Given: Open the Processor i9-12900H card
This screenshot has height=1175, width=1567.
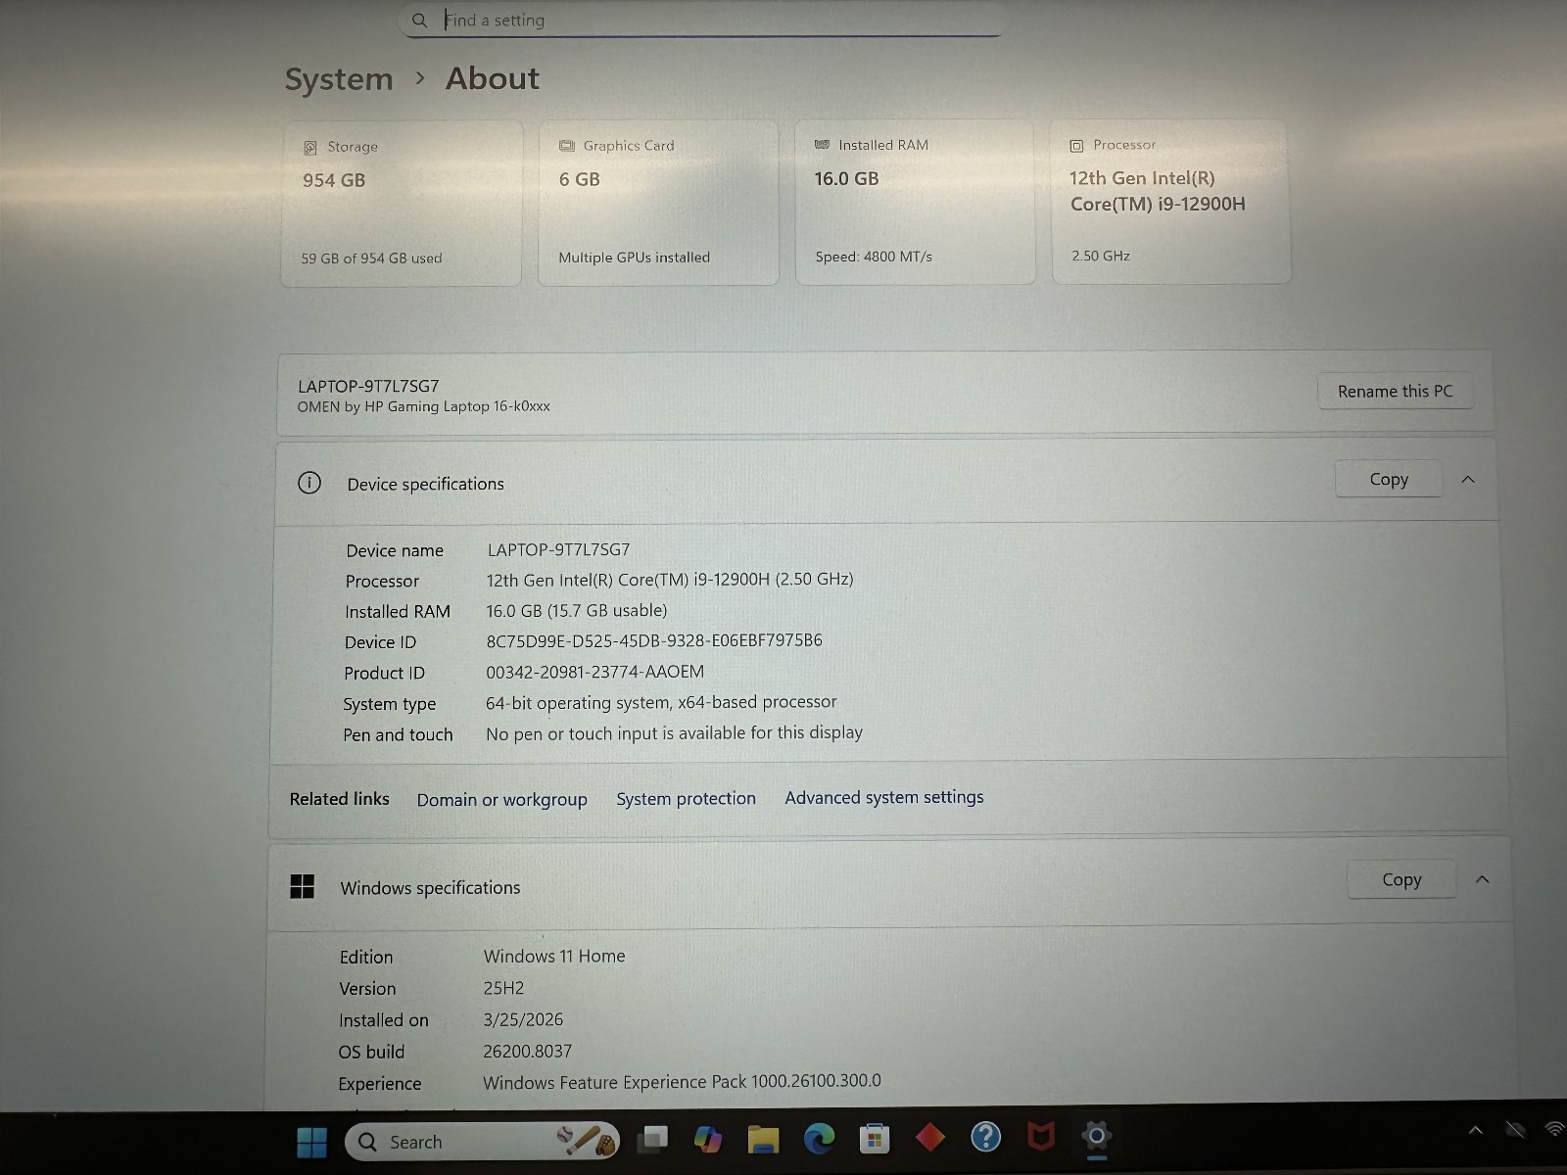Looking at the screenshot, I should point(1171,202).
